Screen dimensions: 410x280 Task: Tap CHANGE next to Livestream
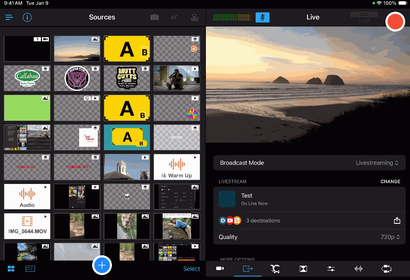pos(390,181)
